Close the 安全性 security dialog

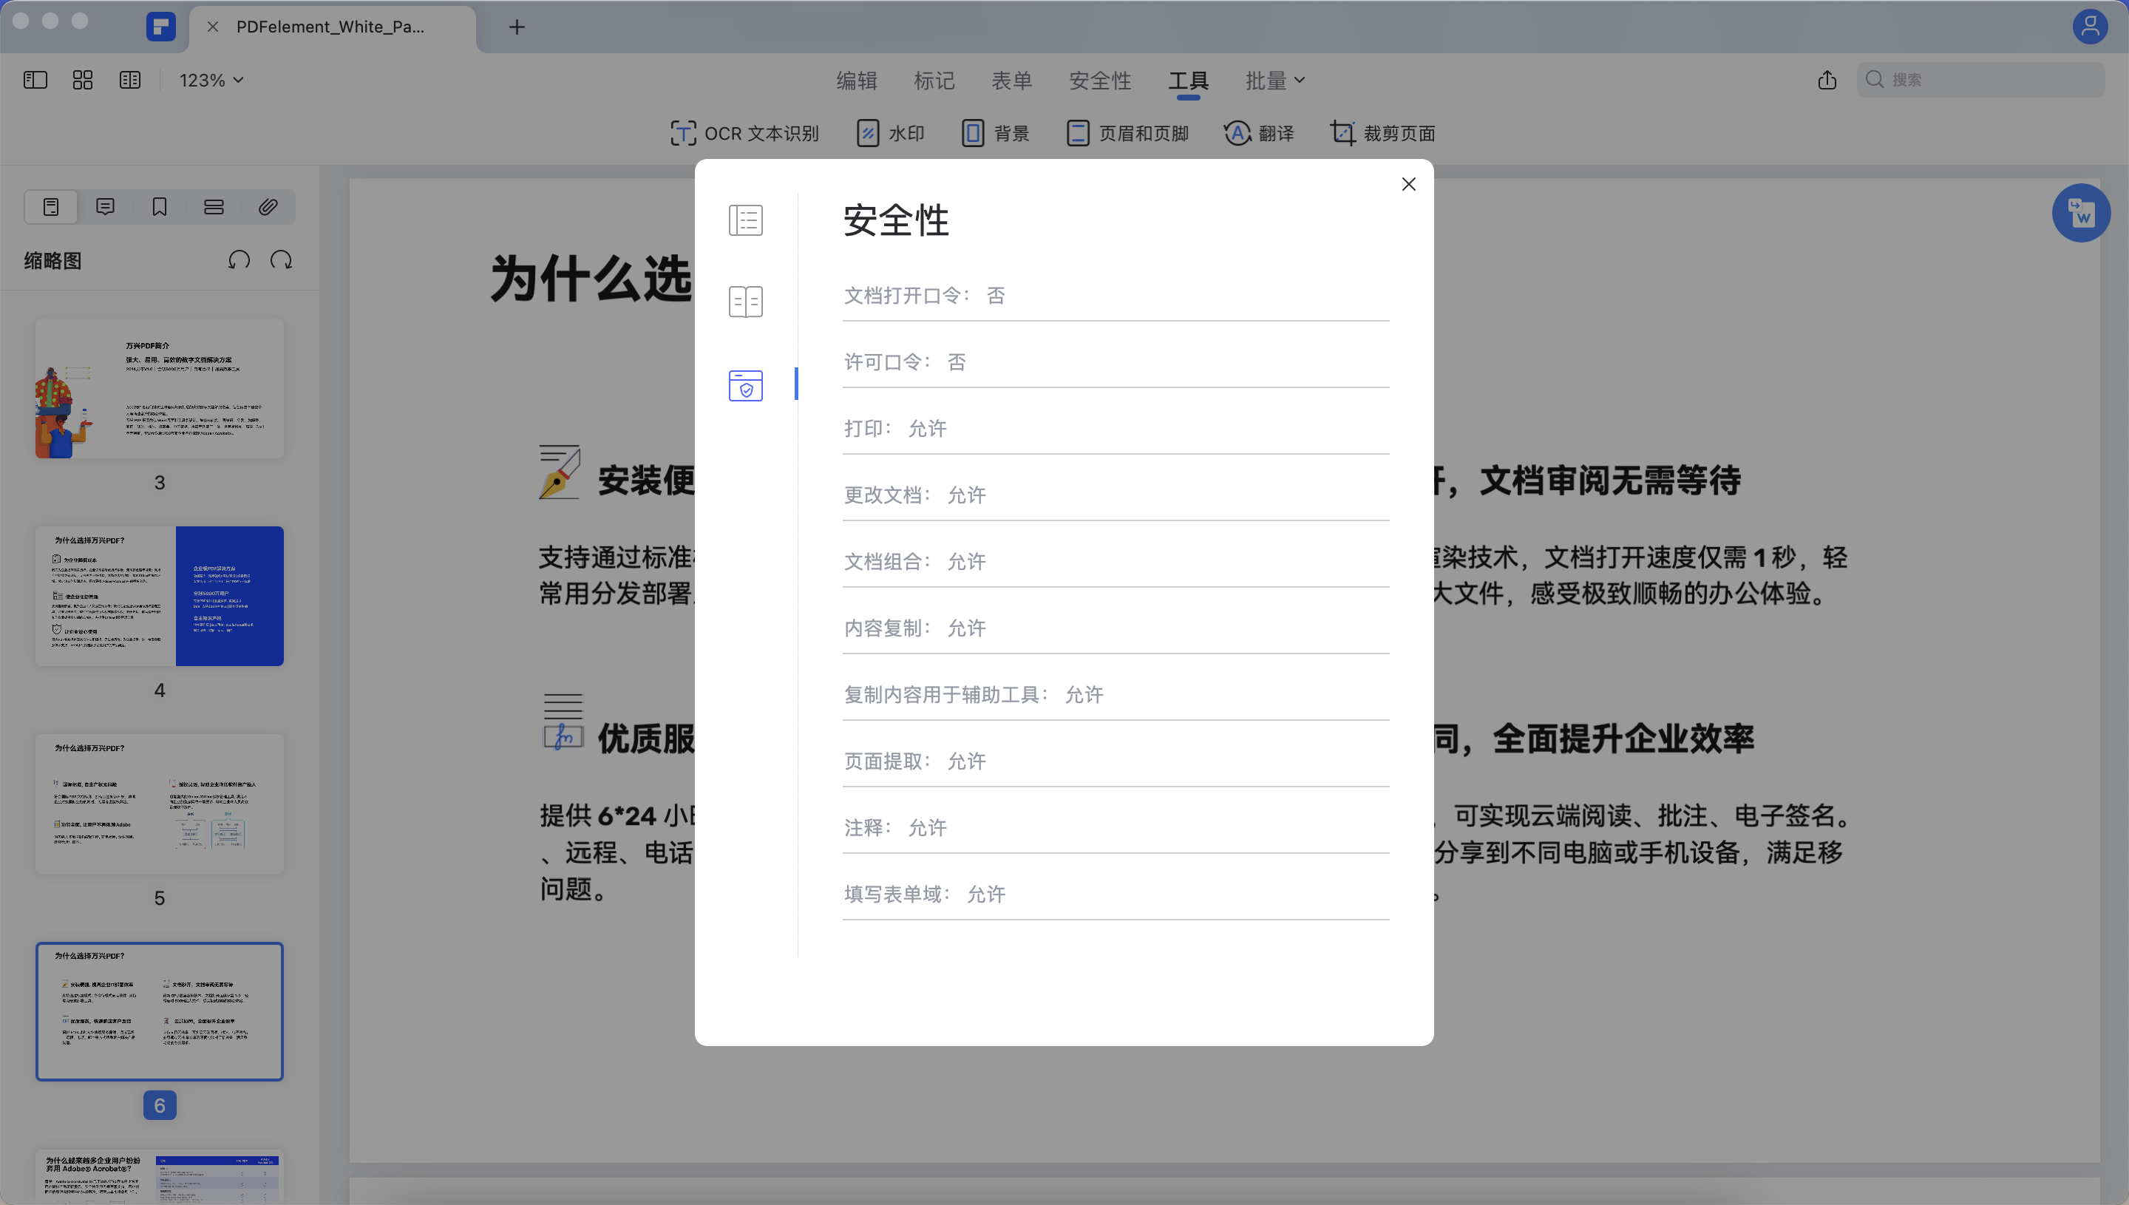pos(1408,184)
